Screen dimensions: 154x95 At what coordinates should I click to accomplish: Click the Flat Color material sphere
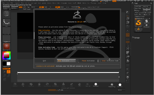coord(120,85)
